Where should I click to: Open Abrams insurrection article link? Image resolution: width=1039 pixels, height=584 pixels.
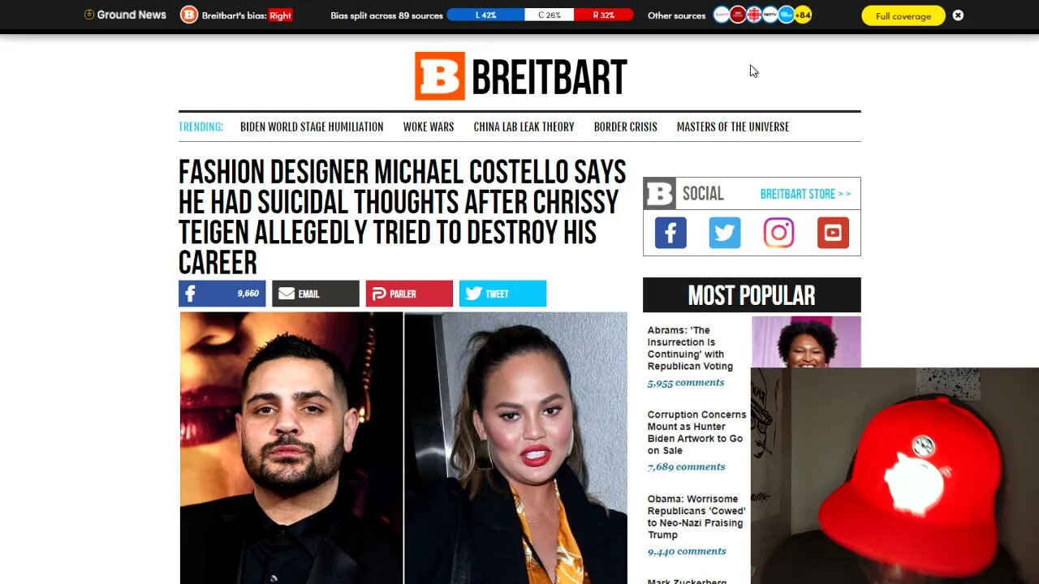click(690, 349)
